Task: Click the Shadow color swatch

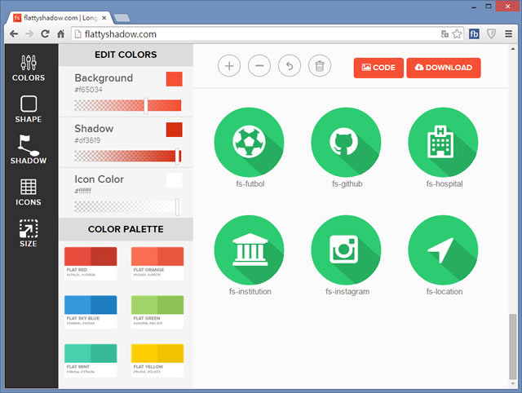Action: coord(174,130)
